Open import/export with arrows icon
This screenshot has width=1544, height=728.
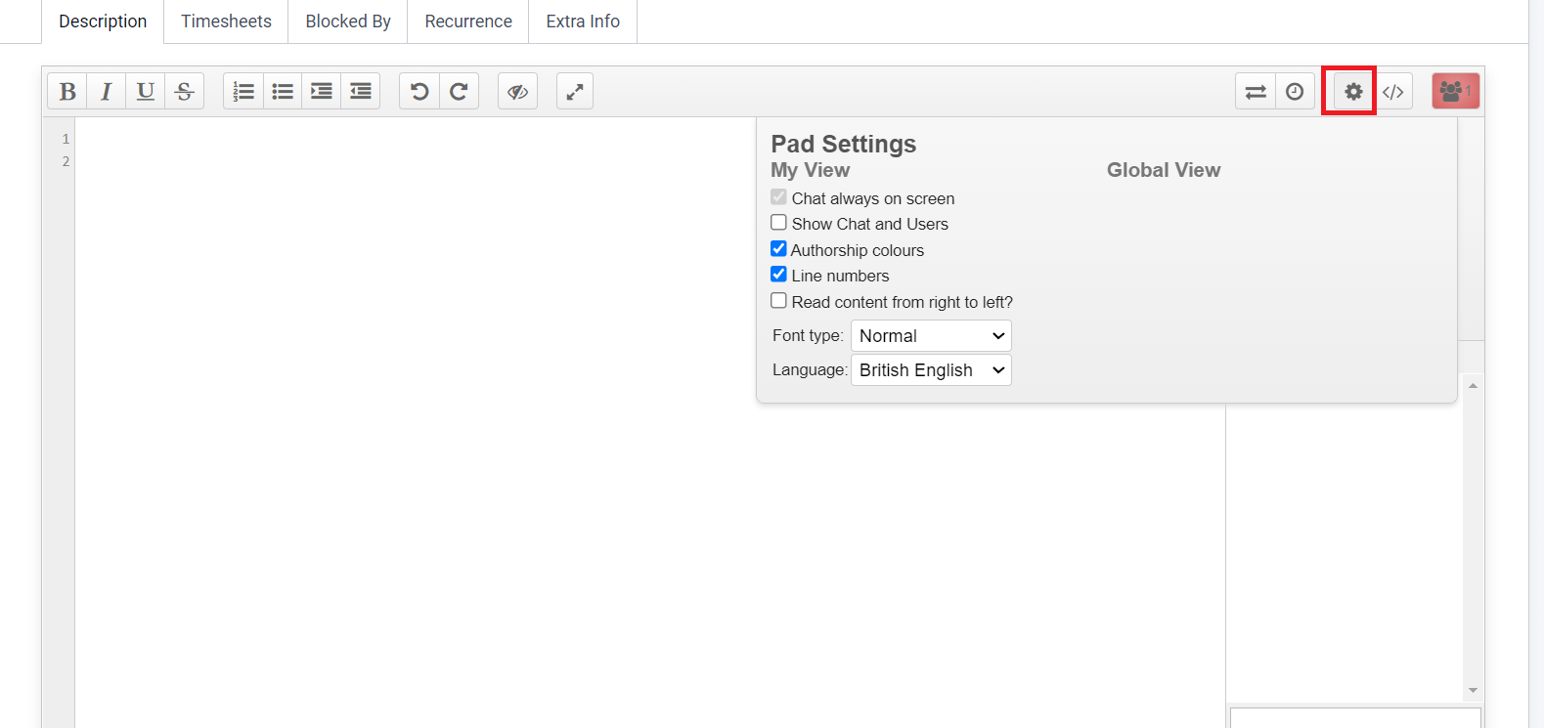pyautogui.click(x=1256, y=92)
